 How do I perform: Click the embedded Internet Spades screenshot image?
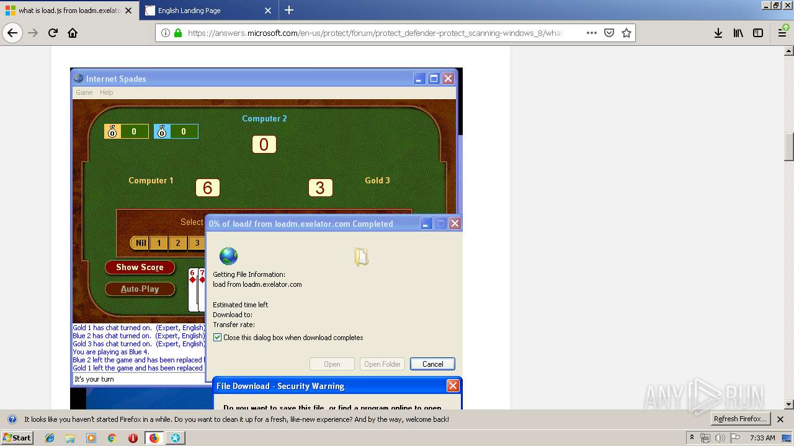click(266, 238)
